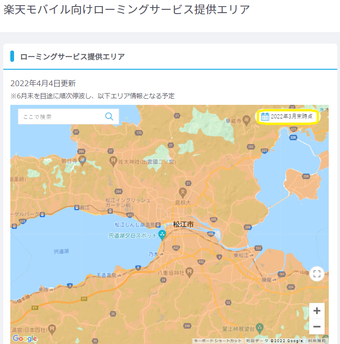Screen dimensions: 340x344
Task: Click 長江 station icon
Action: [77, 207]
